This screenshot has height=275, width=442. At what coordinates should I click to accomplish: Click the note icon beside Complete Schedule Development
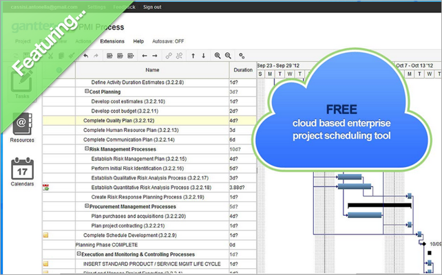coord(45,235)
